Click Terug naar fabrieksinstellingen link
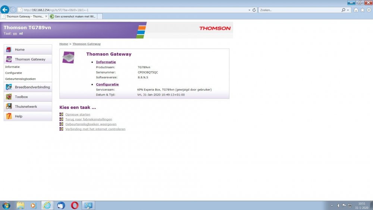Screen dimensions: 373x210 click(x=89, y=119)
